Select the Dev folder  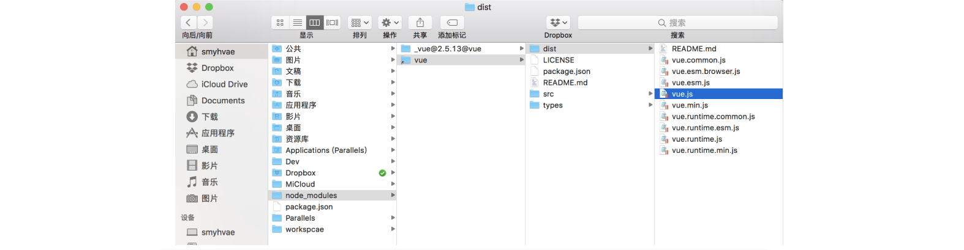coord(332,161)
